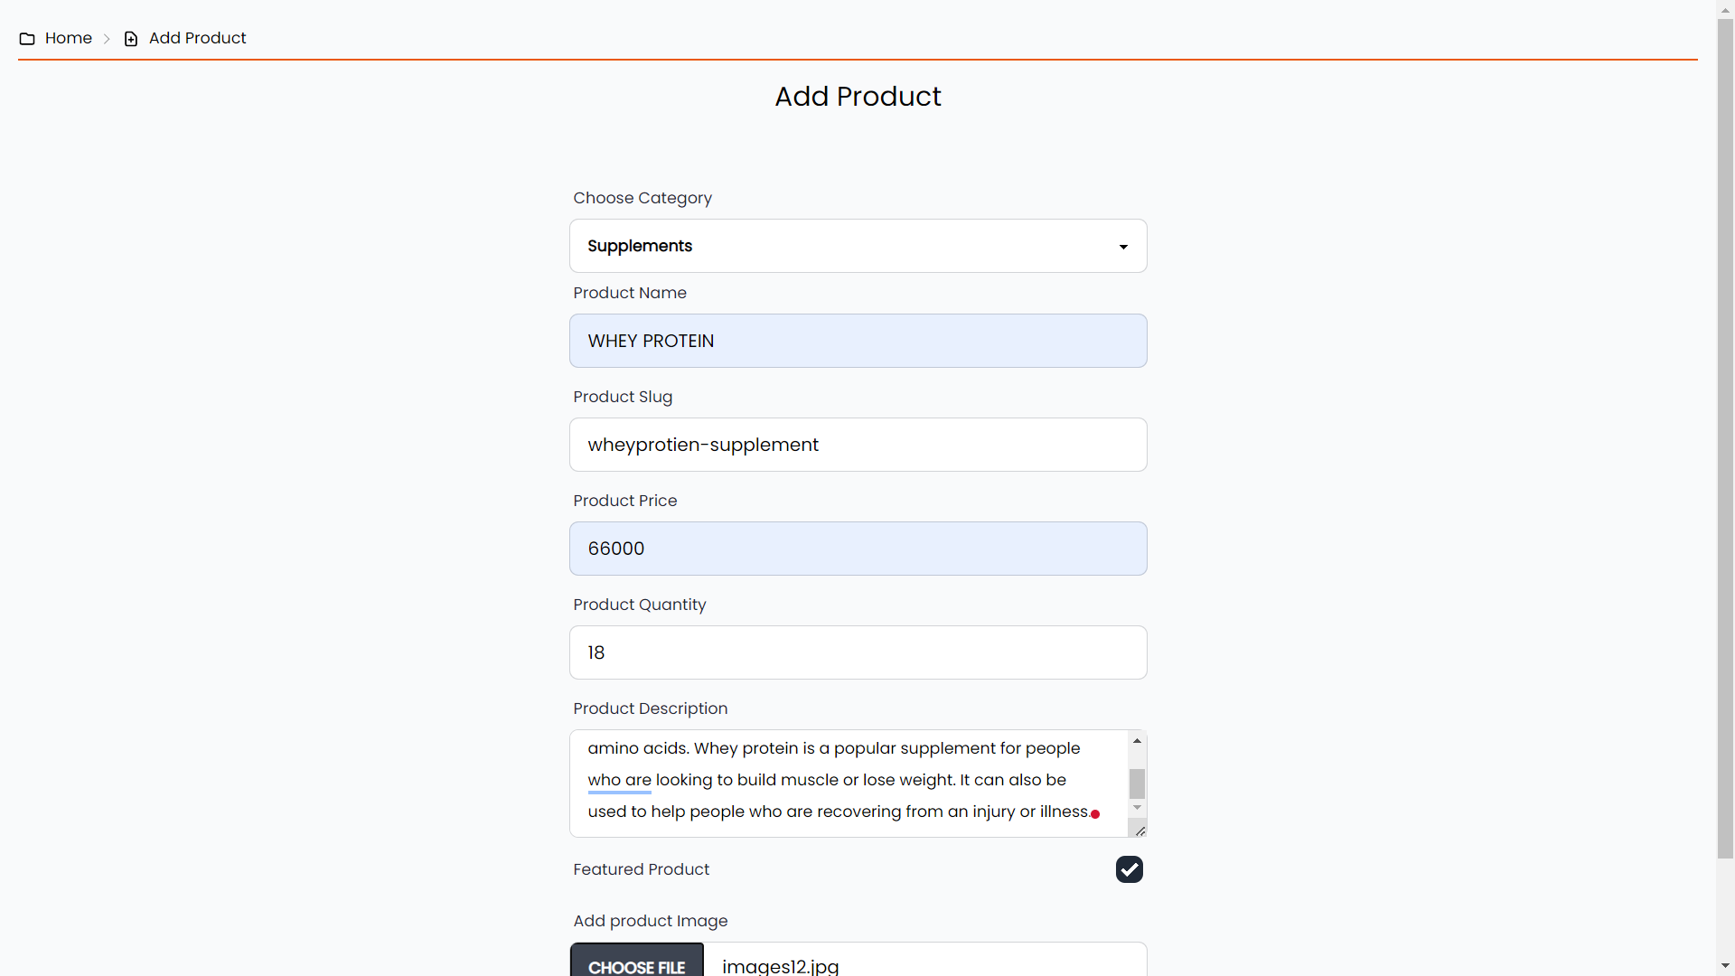The height and width of the screenshot is (976, 1735).
Task: Open the Add Product breadcrumb link
Action: tap(197, 38)
